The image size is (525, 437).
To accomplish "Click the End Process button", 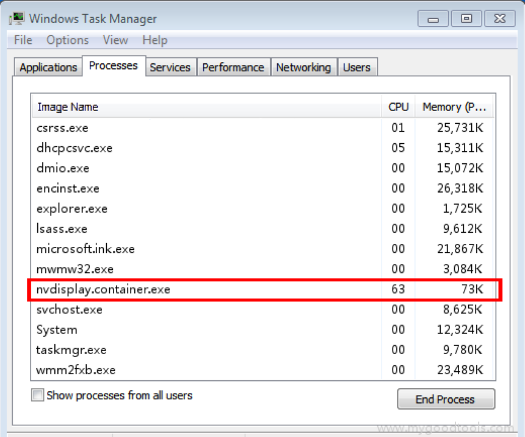I will 446,399.
